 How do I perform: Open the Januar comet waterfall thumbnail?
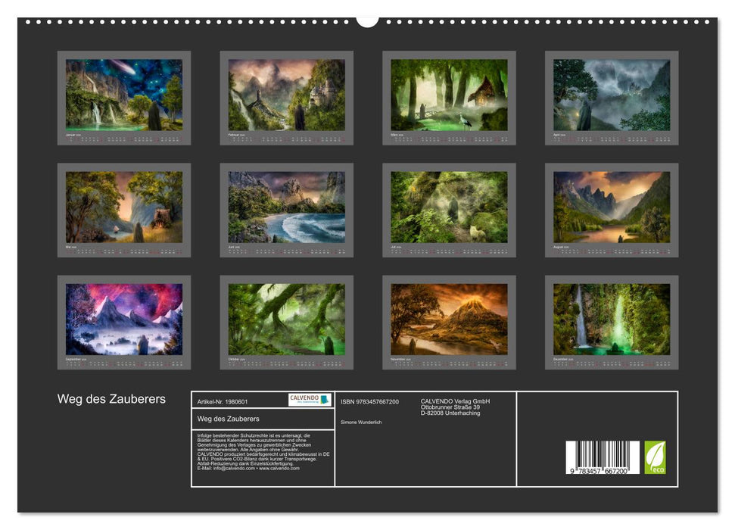(x=124, y=95)
